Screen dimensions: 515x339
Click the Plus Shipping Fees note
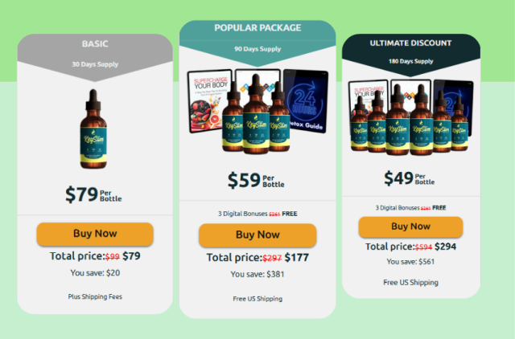coord(95,296)
